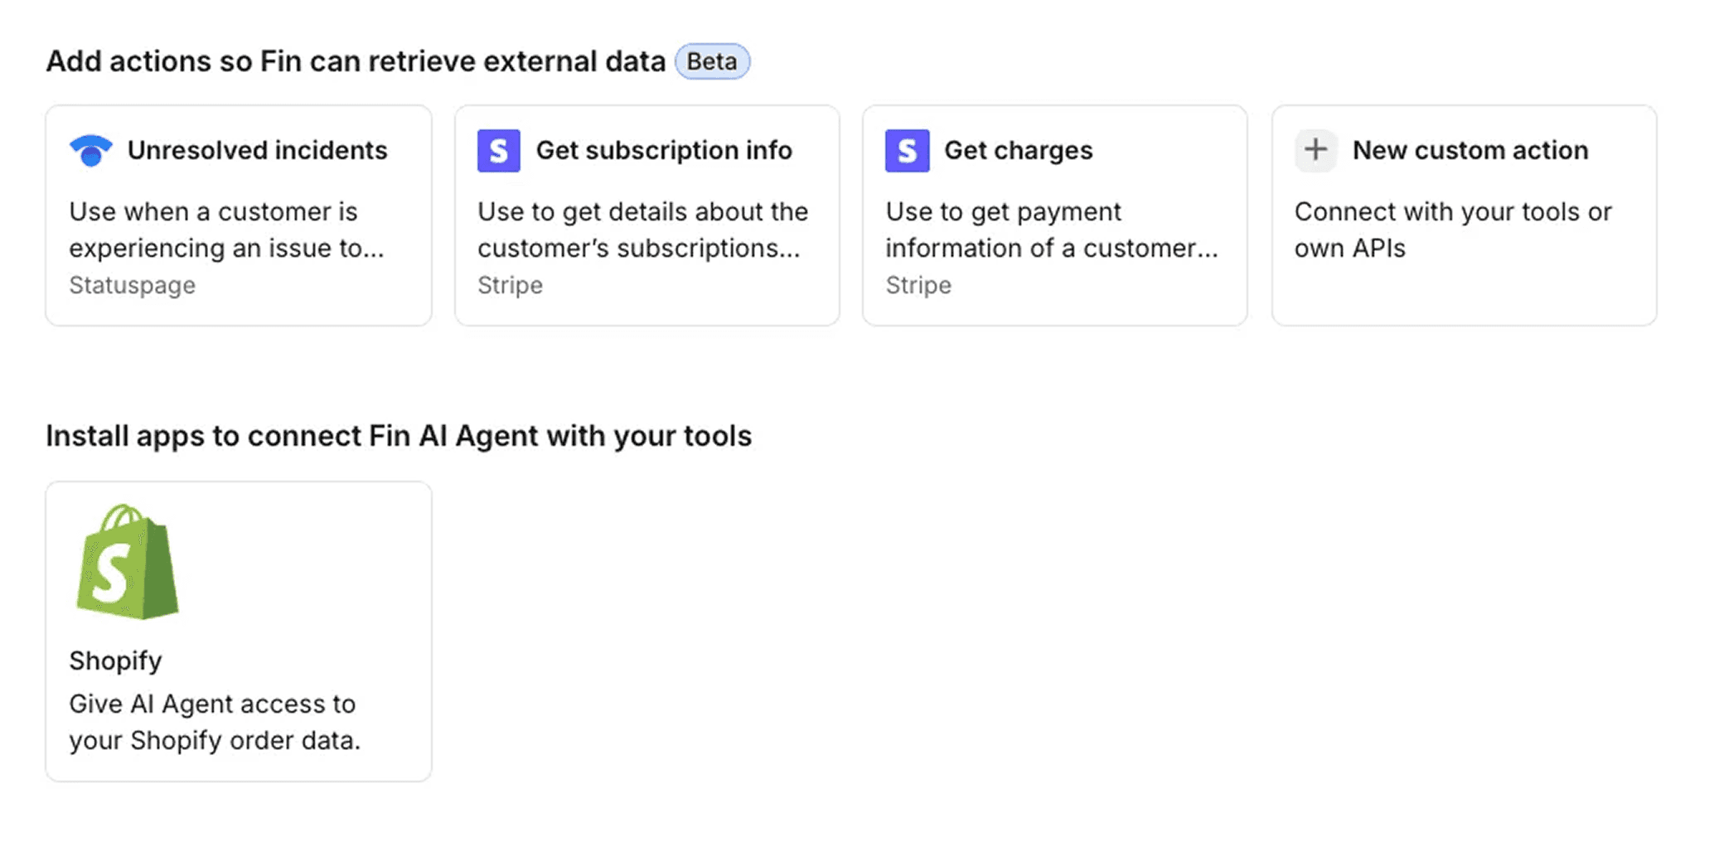1719x847 pixels.
Task: Click the Stripe icon beside Get charges
Action: [x=907, y=151]
